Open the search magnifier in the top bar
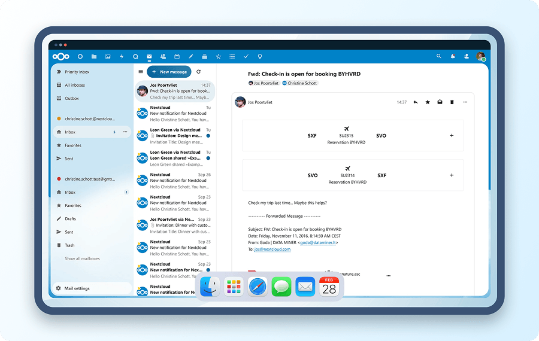 [439, 56]
